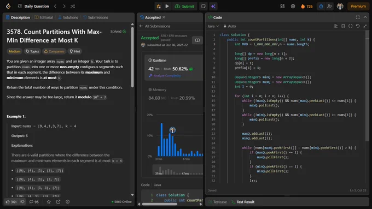Select the Memory stats card
The image size is (372, 209).
(x=174, y=94)
